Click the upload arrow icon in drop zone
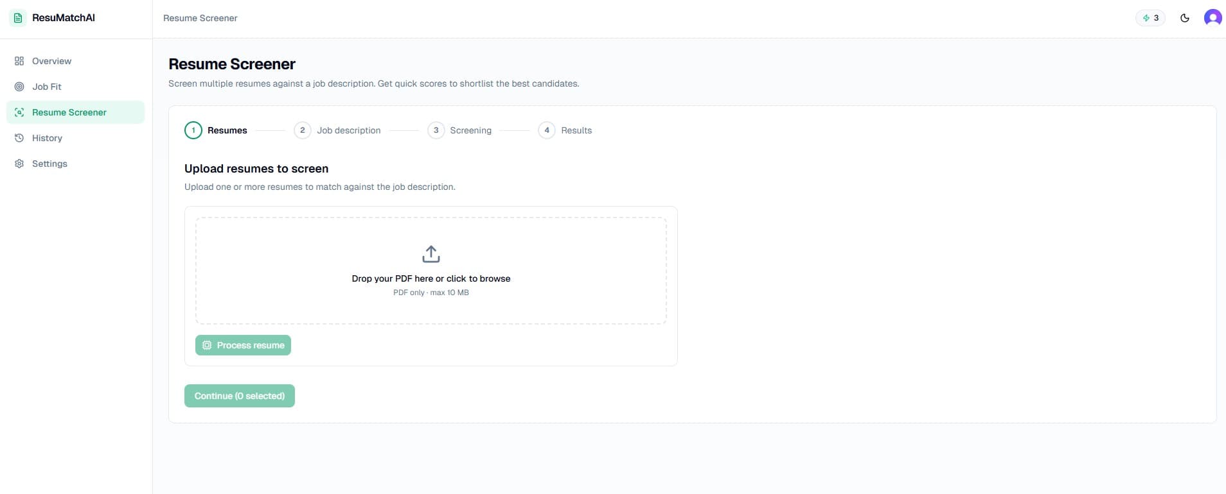Image resolution: width=1226 pixels, height=494 pixels. tap(431, 254)
